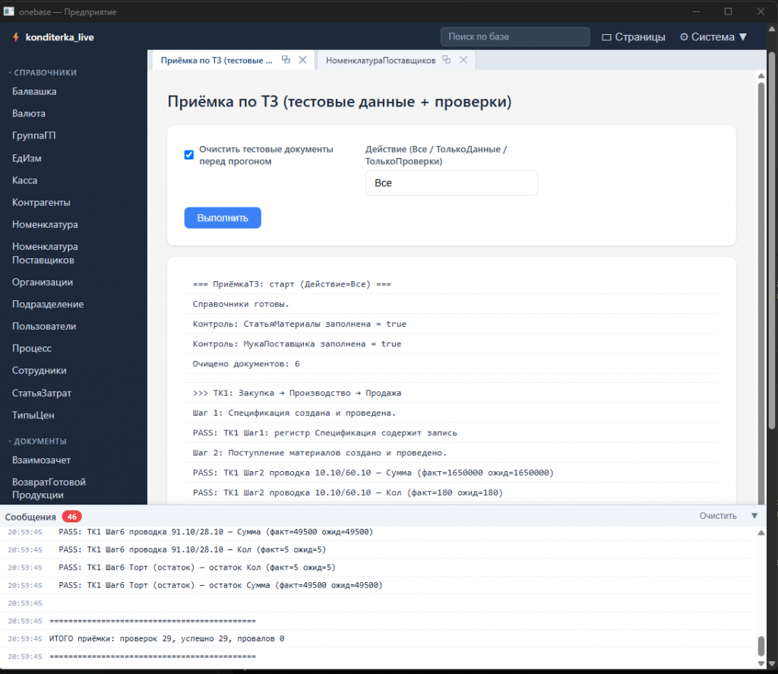Click the main content vertical scrollbar
This screenshot has width=778, height=674.
(x=761, y=293)
